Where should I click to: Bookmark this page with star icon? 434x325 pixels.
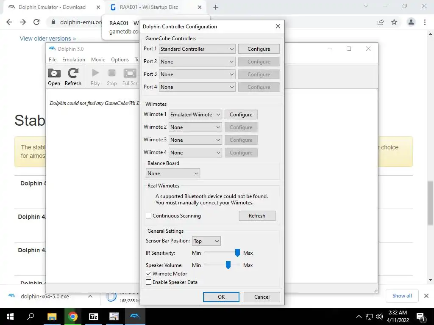click(x=394, y=22)
